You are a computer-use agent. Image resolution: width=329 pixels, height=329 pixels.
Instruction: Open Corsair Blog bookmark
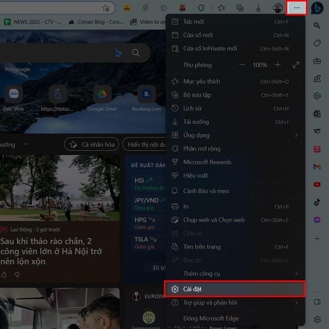click(x=96, y=22)
